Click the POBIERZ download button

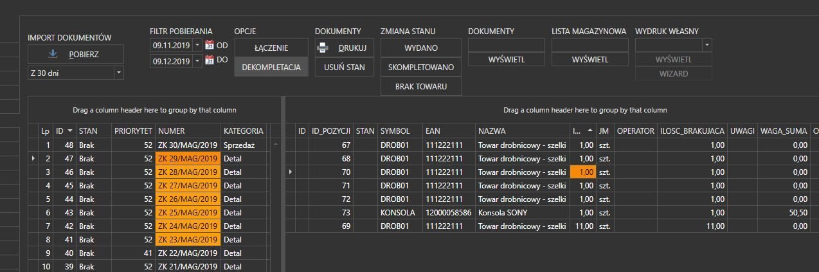tap(76, 54)
